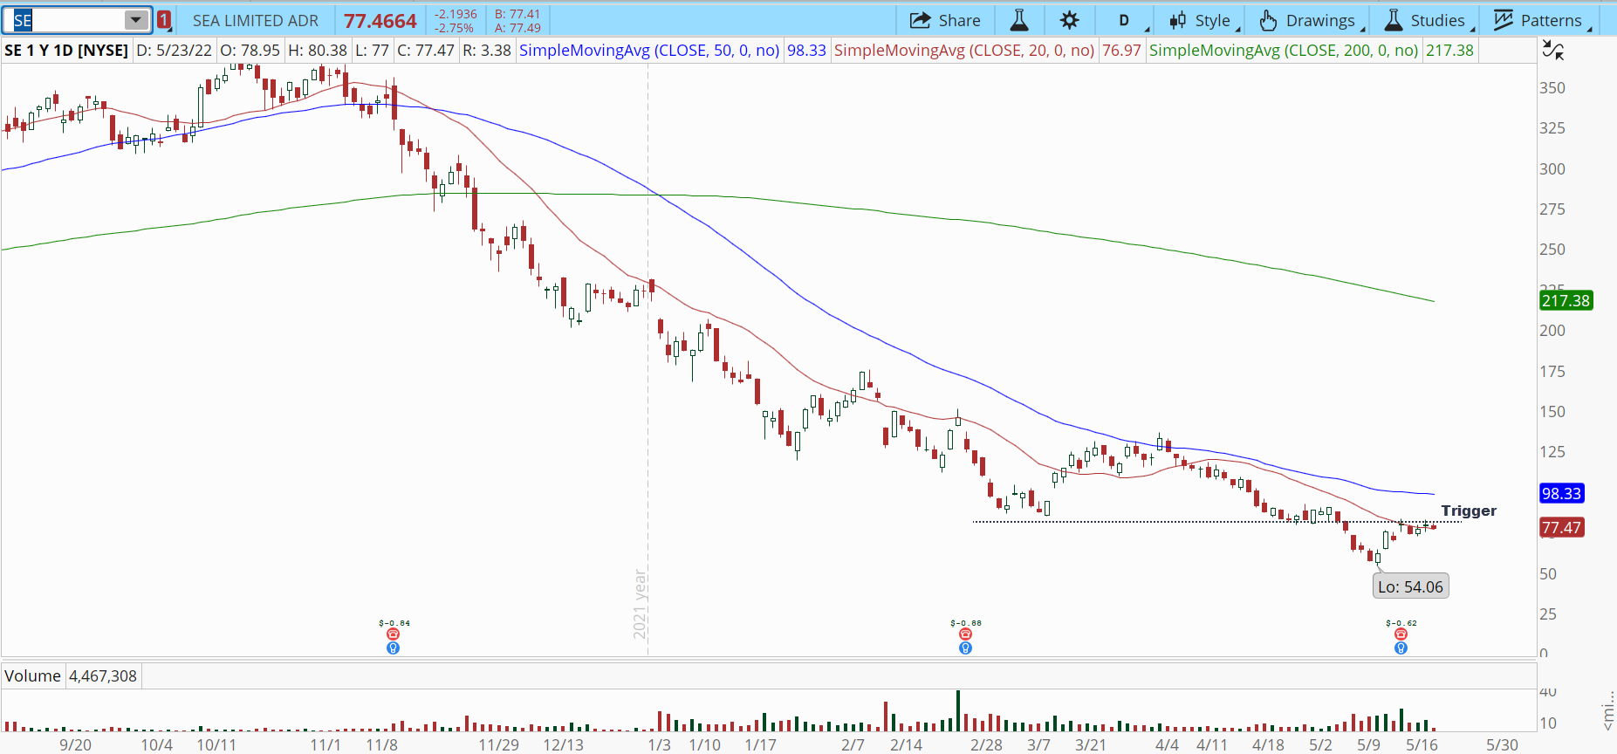Click the blue lightbulb icon below $-0.84

tap(394, 648)
